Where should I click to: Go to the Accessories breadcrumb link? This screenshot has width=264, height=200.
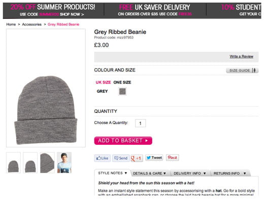tap(32, 24)
